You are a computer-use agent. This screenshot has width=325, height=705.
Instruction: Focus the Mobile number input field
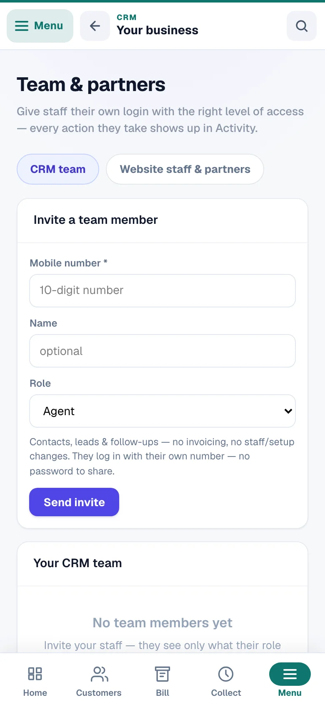162,291
